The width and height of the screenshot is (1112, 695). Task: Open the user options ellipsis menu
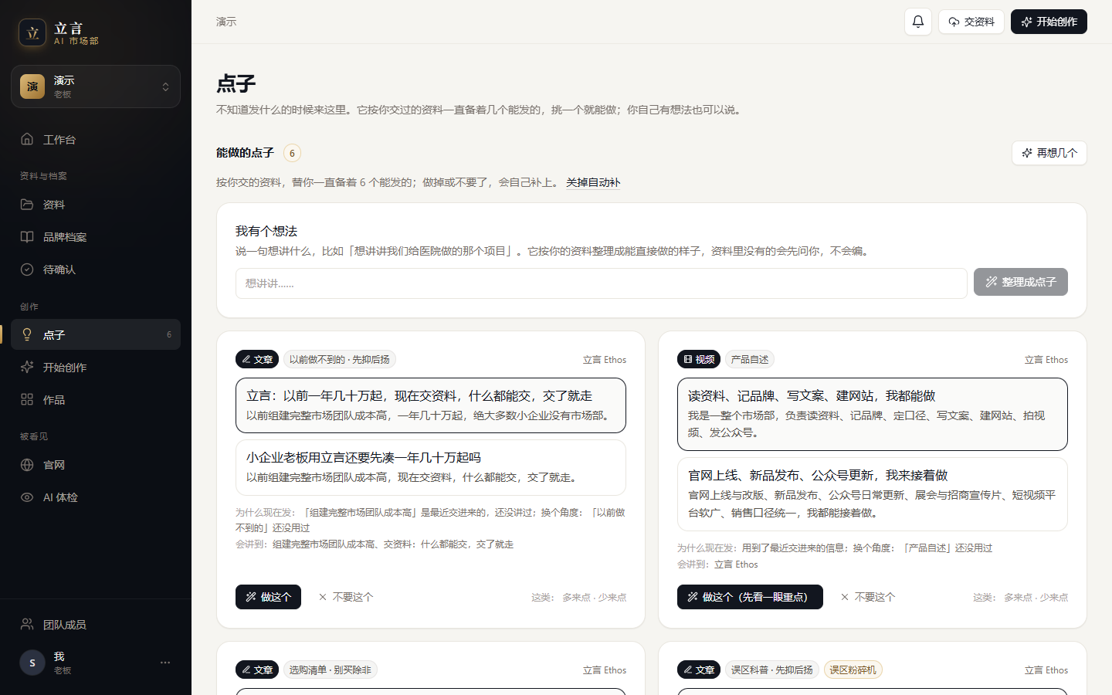165,663
